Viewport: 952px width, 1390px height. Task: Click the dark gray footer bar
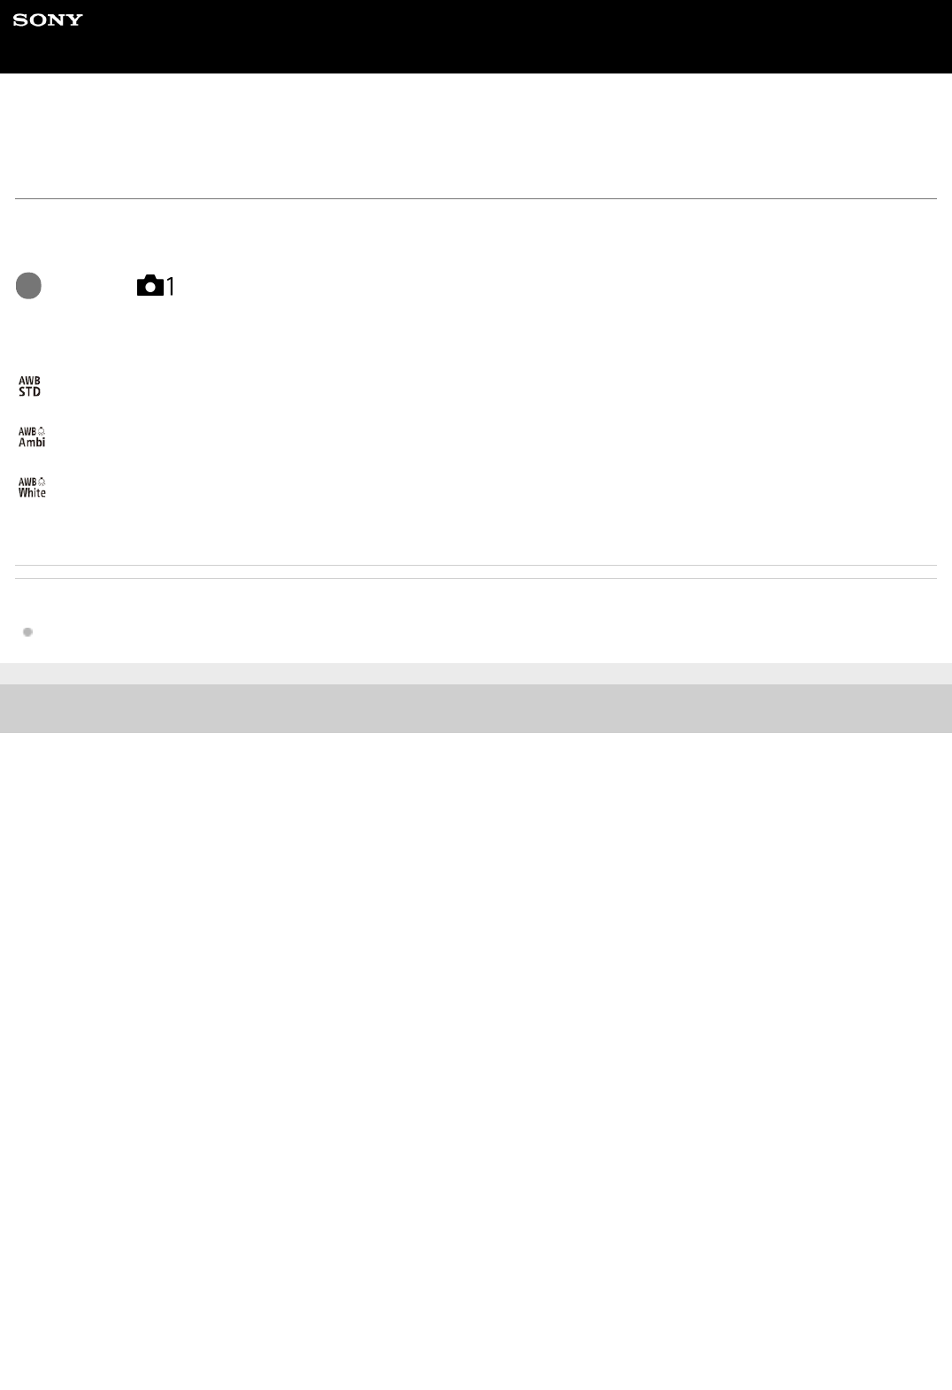476,708
